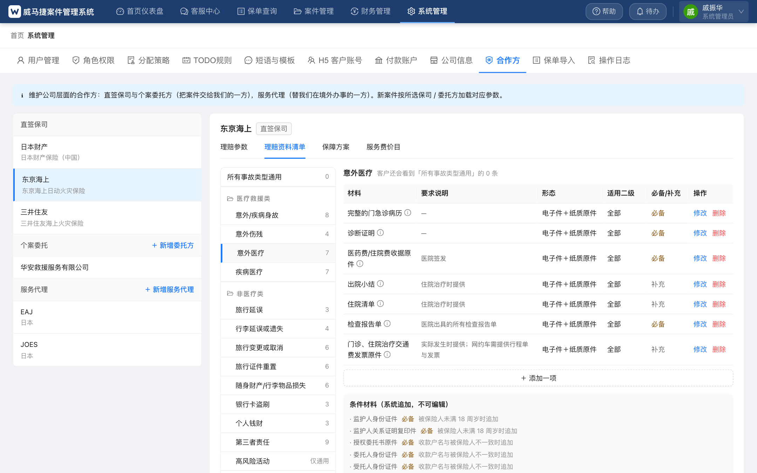The height and width of the screenshot is (473, 757).
Task: Switch to the TODO规则 tab
Action: click(207, 60)
